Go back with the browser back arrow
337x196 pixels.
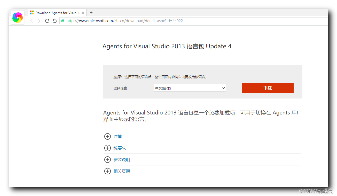point(32,21)
